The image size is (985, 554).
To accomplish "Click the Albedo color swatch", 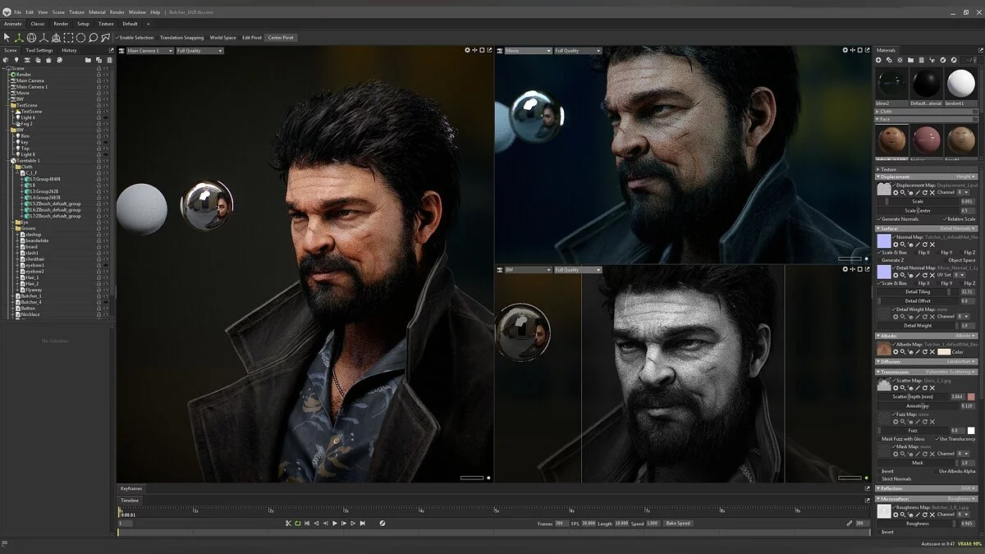I will click(x=944, y=351).
